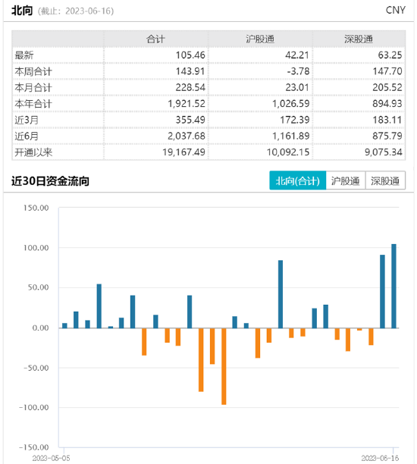Click the value 228.54
The height and width of the screenshot is (464, 417).
(x=190, y=88)
